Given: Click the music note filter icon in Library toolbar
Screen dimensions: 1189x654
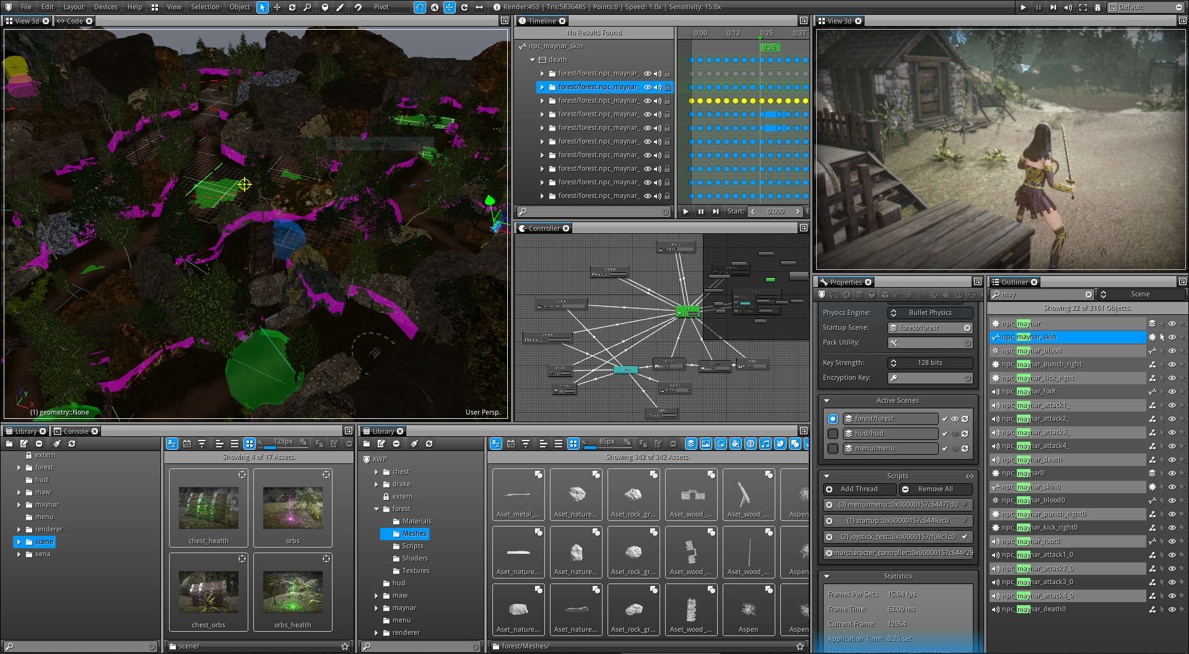Looking at the screenshot, I should pyautogui.click(x=765, y=444).
